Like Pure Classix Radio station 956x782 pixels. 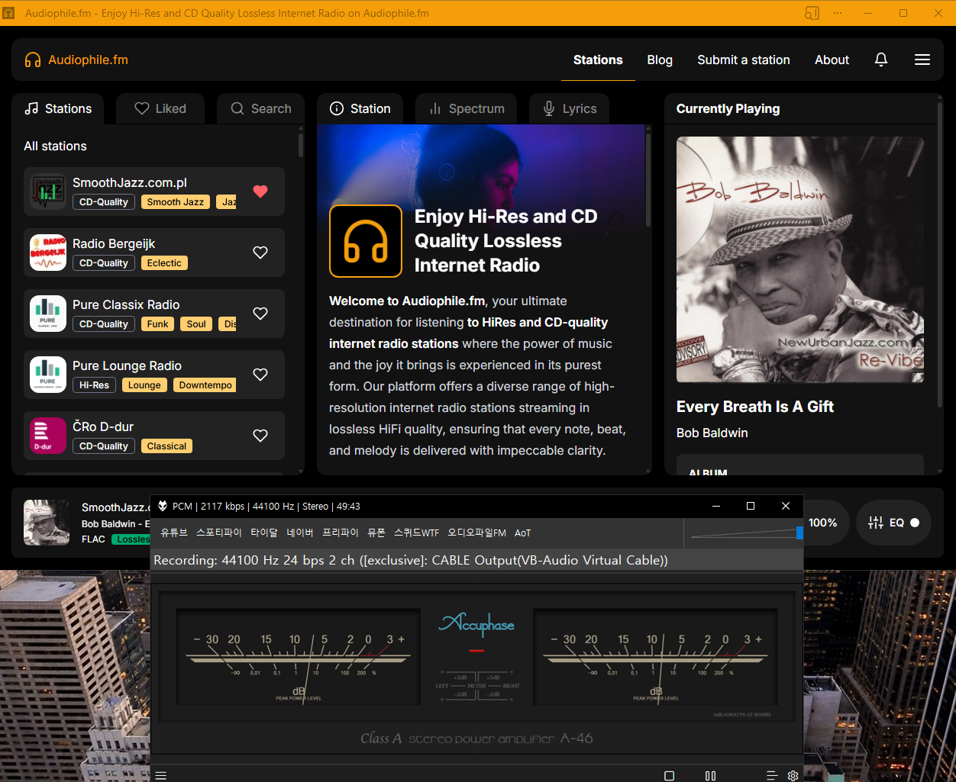pyautogui.click(x=260, y=314)
